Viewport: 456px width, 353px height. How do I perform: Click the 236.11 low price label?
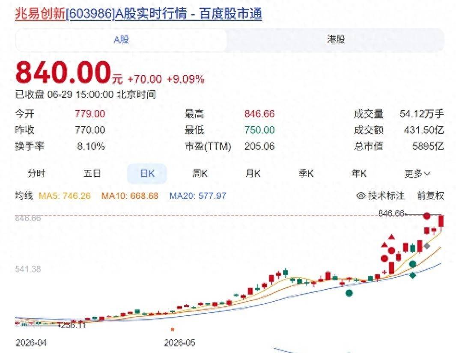point(73,325)
